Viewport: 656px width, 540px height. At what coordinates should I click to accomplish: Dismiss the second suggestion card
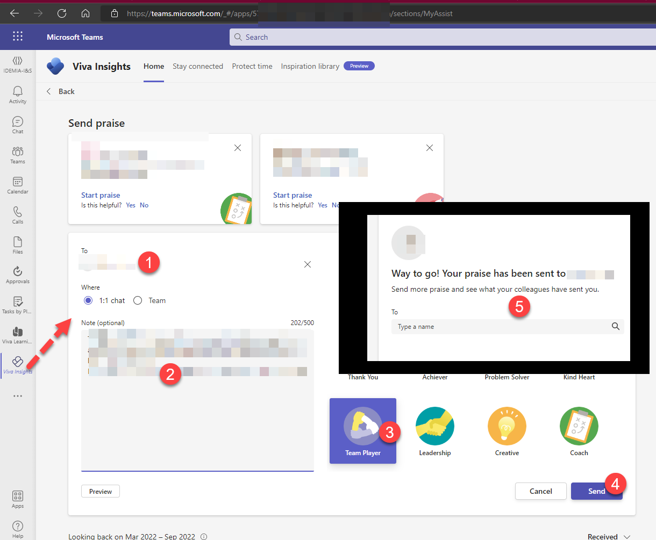tap(430, 148)
